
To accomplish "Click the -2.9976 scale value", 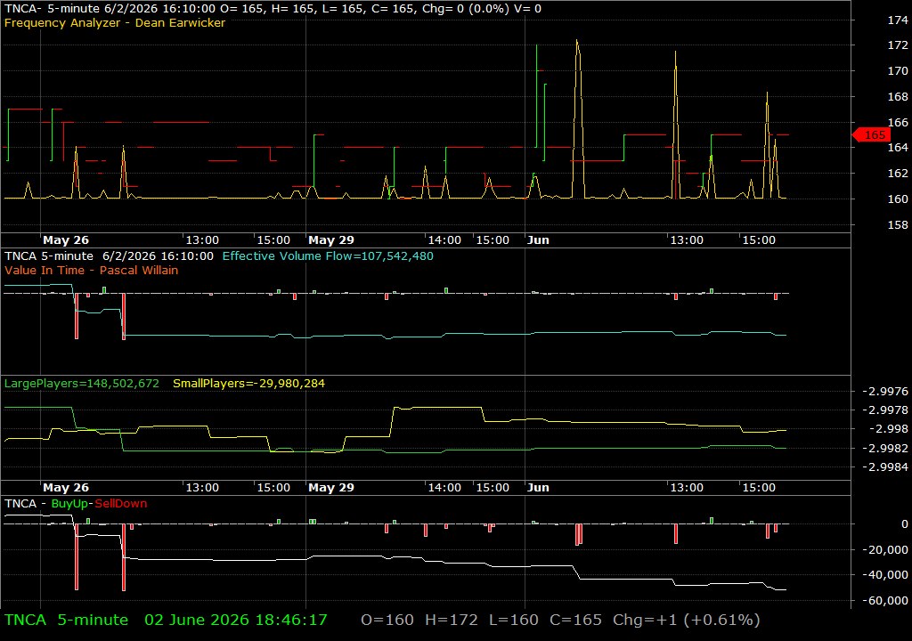I will pos(884,392).
